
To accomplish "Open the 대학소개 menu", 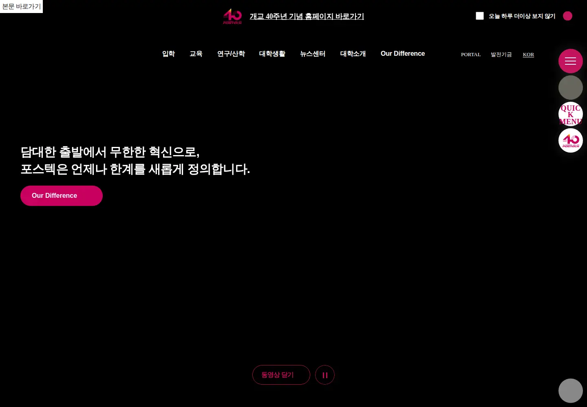I will (x=353, y=54).
